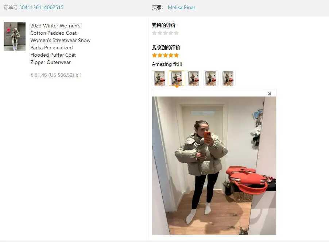Click the third gray star under 我留的评价

tap(165, 33)
